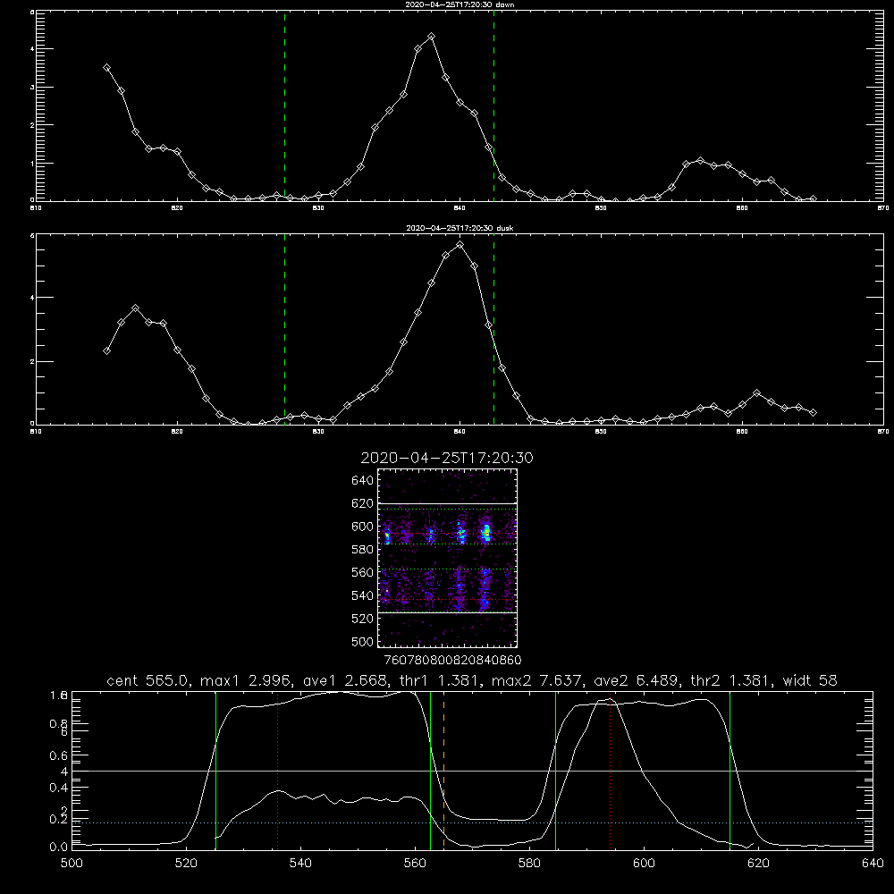Click the dawn plot peak diamond near 838
Viewport: 894px width, 894px height.
coord(432,37)
